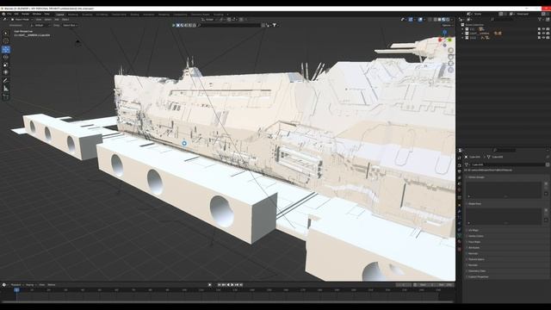Viewport: 551px width, 310px height.
Task: Toggle exclude checkbox of second collection
Action: point(539,34)
